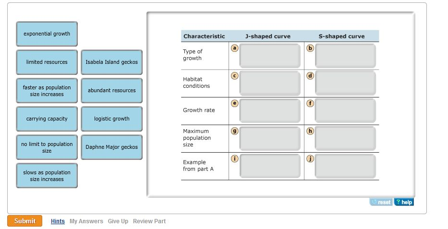Select the exponential growth tile
The image size is (448, 229).
(x=47, y=34)
